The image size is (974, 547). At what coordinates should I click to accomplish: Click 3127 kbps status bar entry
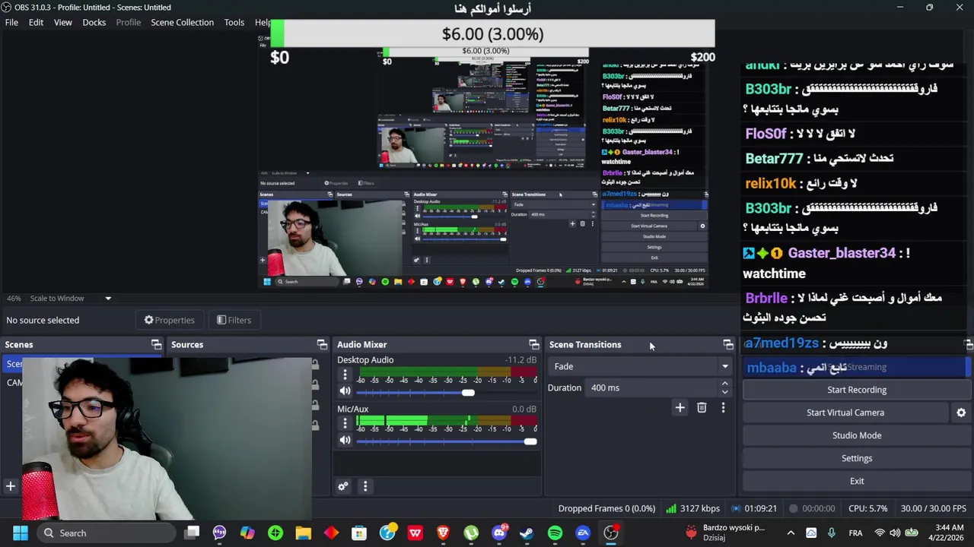[692, 508]
